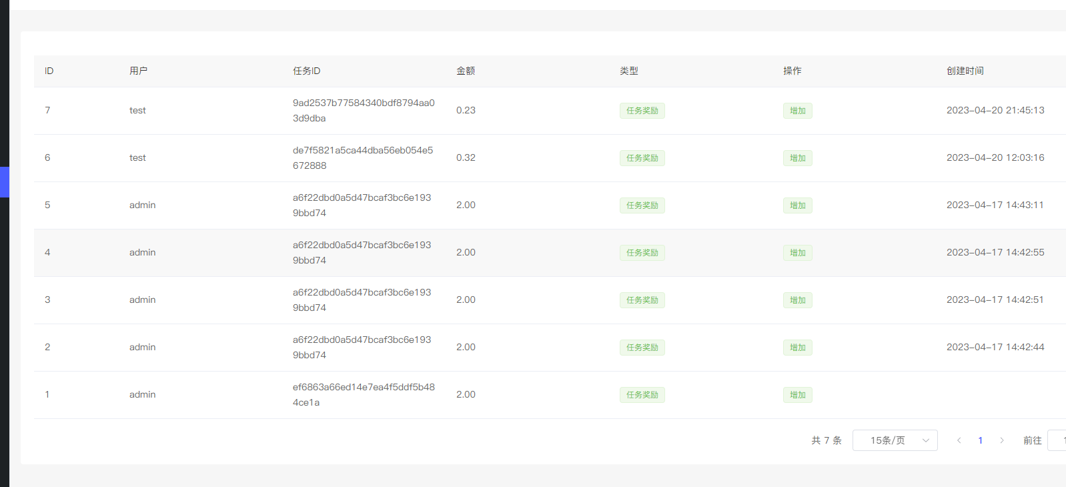
Task: Go to the previous page arrow
Action: click(959, 440)
